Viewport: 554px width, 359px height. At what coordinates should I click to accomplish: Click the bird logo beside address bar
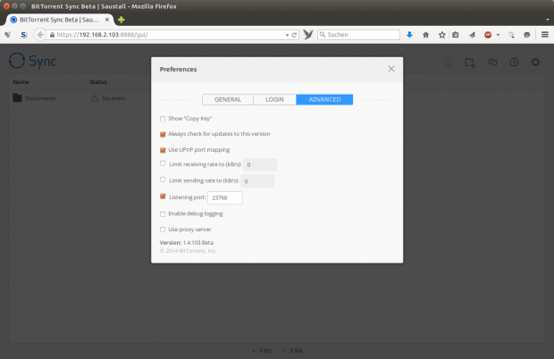307,34
